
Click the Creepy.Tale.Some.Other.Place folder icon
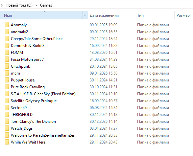pyautogui.click(x=7, y=38)
